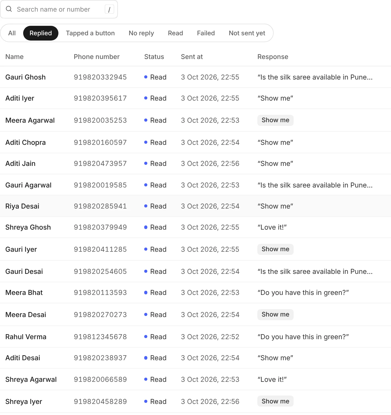
Task: Focus the Search name or number field
Action: 59,9
